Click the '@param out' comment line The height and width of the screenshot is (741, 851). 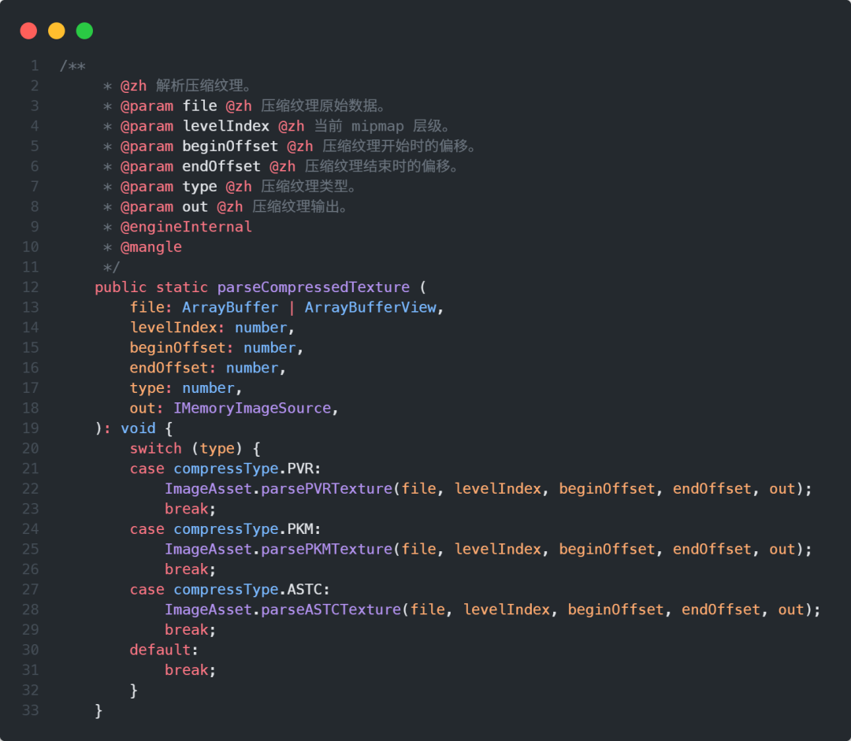225,206
